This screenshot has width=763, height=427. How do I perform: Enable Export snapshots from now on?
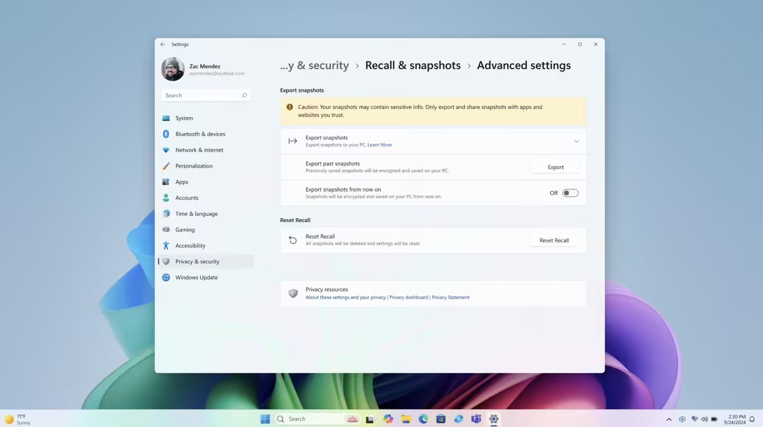570,193
